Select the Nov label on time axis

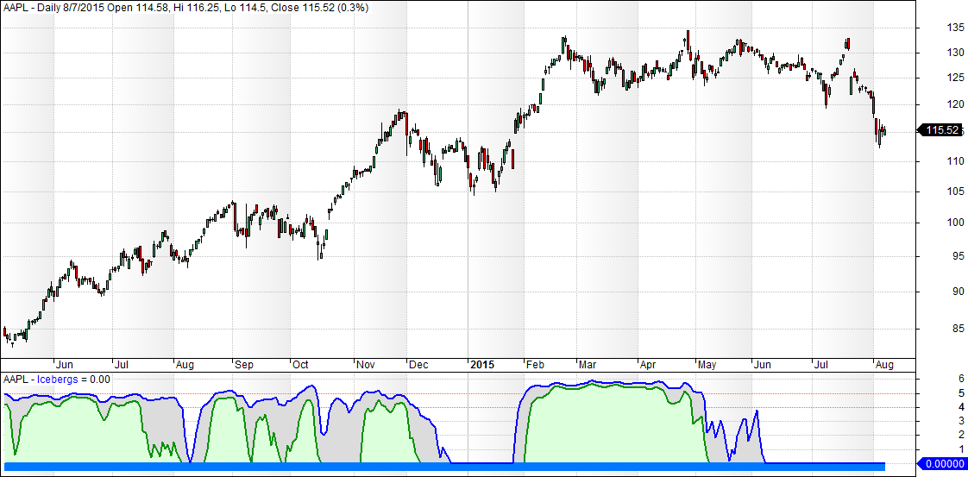366,365
